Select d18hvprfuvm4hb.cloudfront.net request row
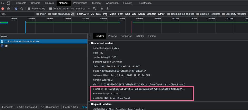Viewport: 248px width, 110px height. [x=44, y=41]
